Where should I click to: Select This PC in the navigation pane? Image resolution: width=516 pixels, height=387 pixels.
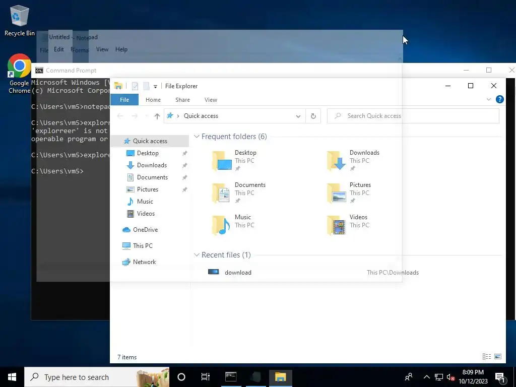(x=143, y=246)
